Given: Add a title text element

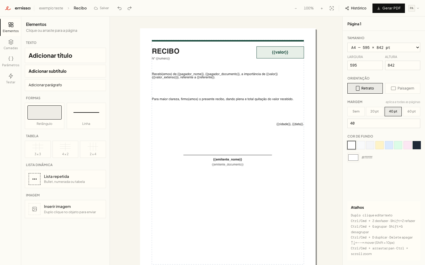Looking at the screenshot, I should point(65,56).
